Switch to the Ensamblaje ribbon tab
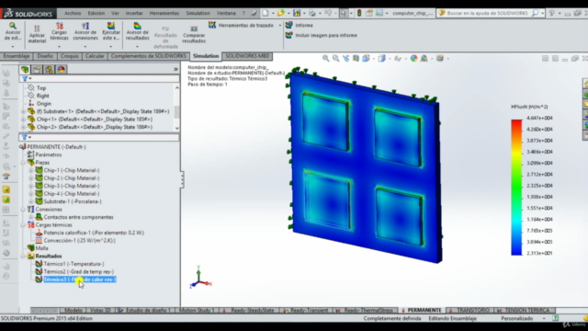This screenshot has width=588, height=331. pyautogui.click(x=17, y=56)
